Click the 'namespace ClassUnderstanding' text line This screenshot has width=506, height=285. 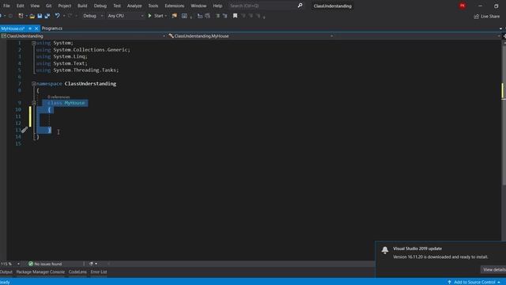(76, 84)
